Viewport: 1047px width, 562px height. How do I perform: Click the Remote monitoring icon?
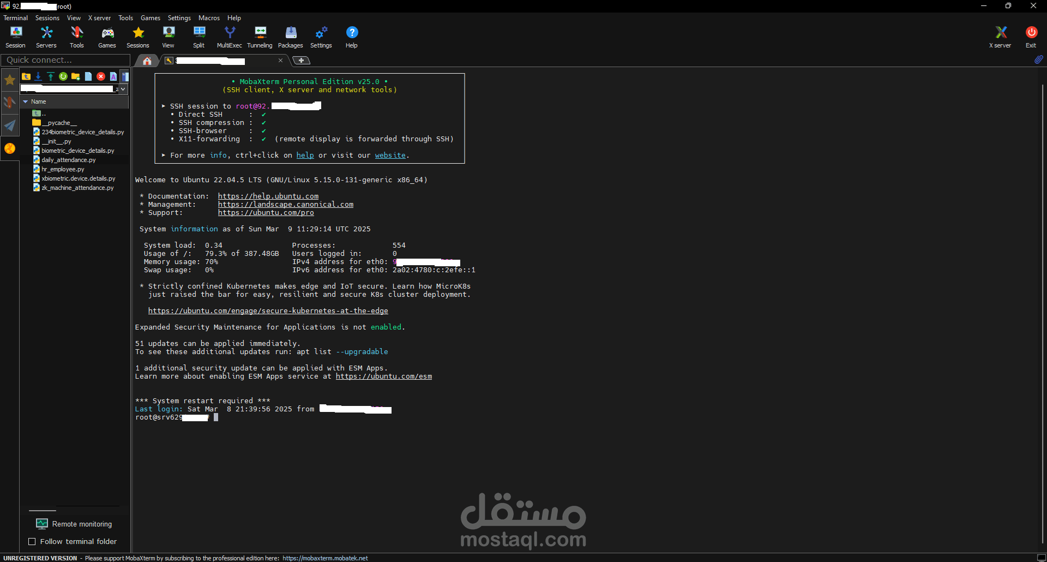[42, 524]
